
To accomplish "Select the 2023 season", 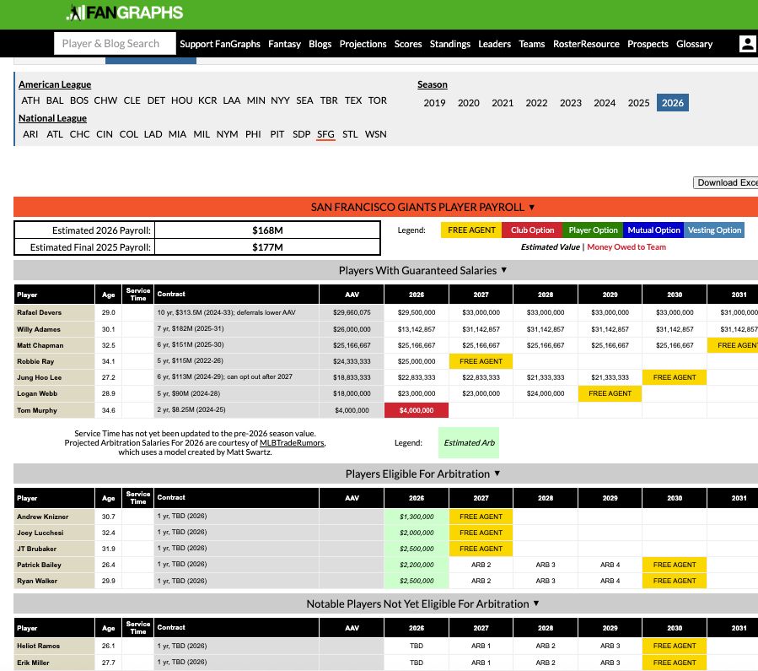I will tap(571, 103).
